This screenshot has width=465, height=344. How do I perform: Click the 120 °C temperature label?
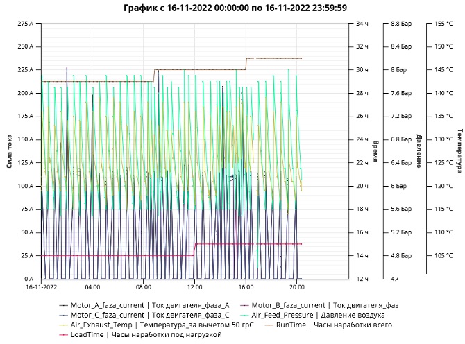pyautogui.click(x=443, y=186)
